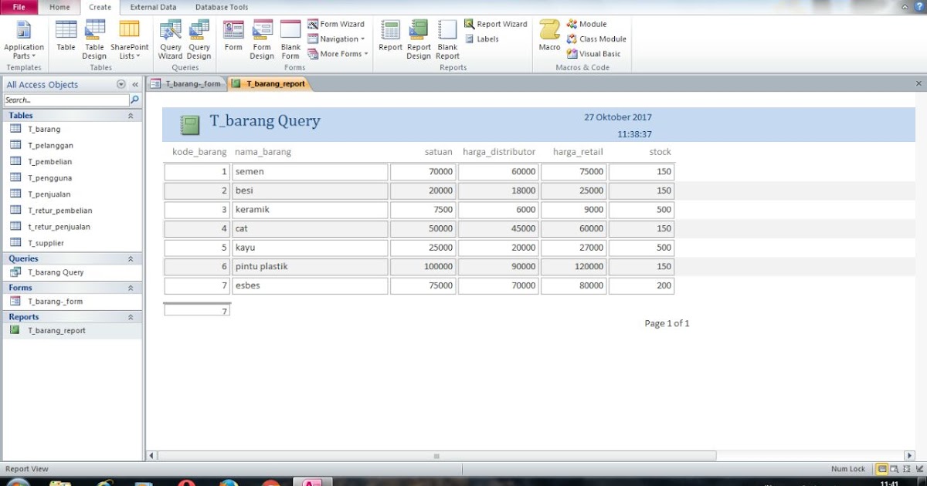927x486 pixels.
Task: Click the search magnifier in navigation pane
Action: (135, 100)
